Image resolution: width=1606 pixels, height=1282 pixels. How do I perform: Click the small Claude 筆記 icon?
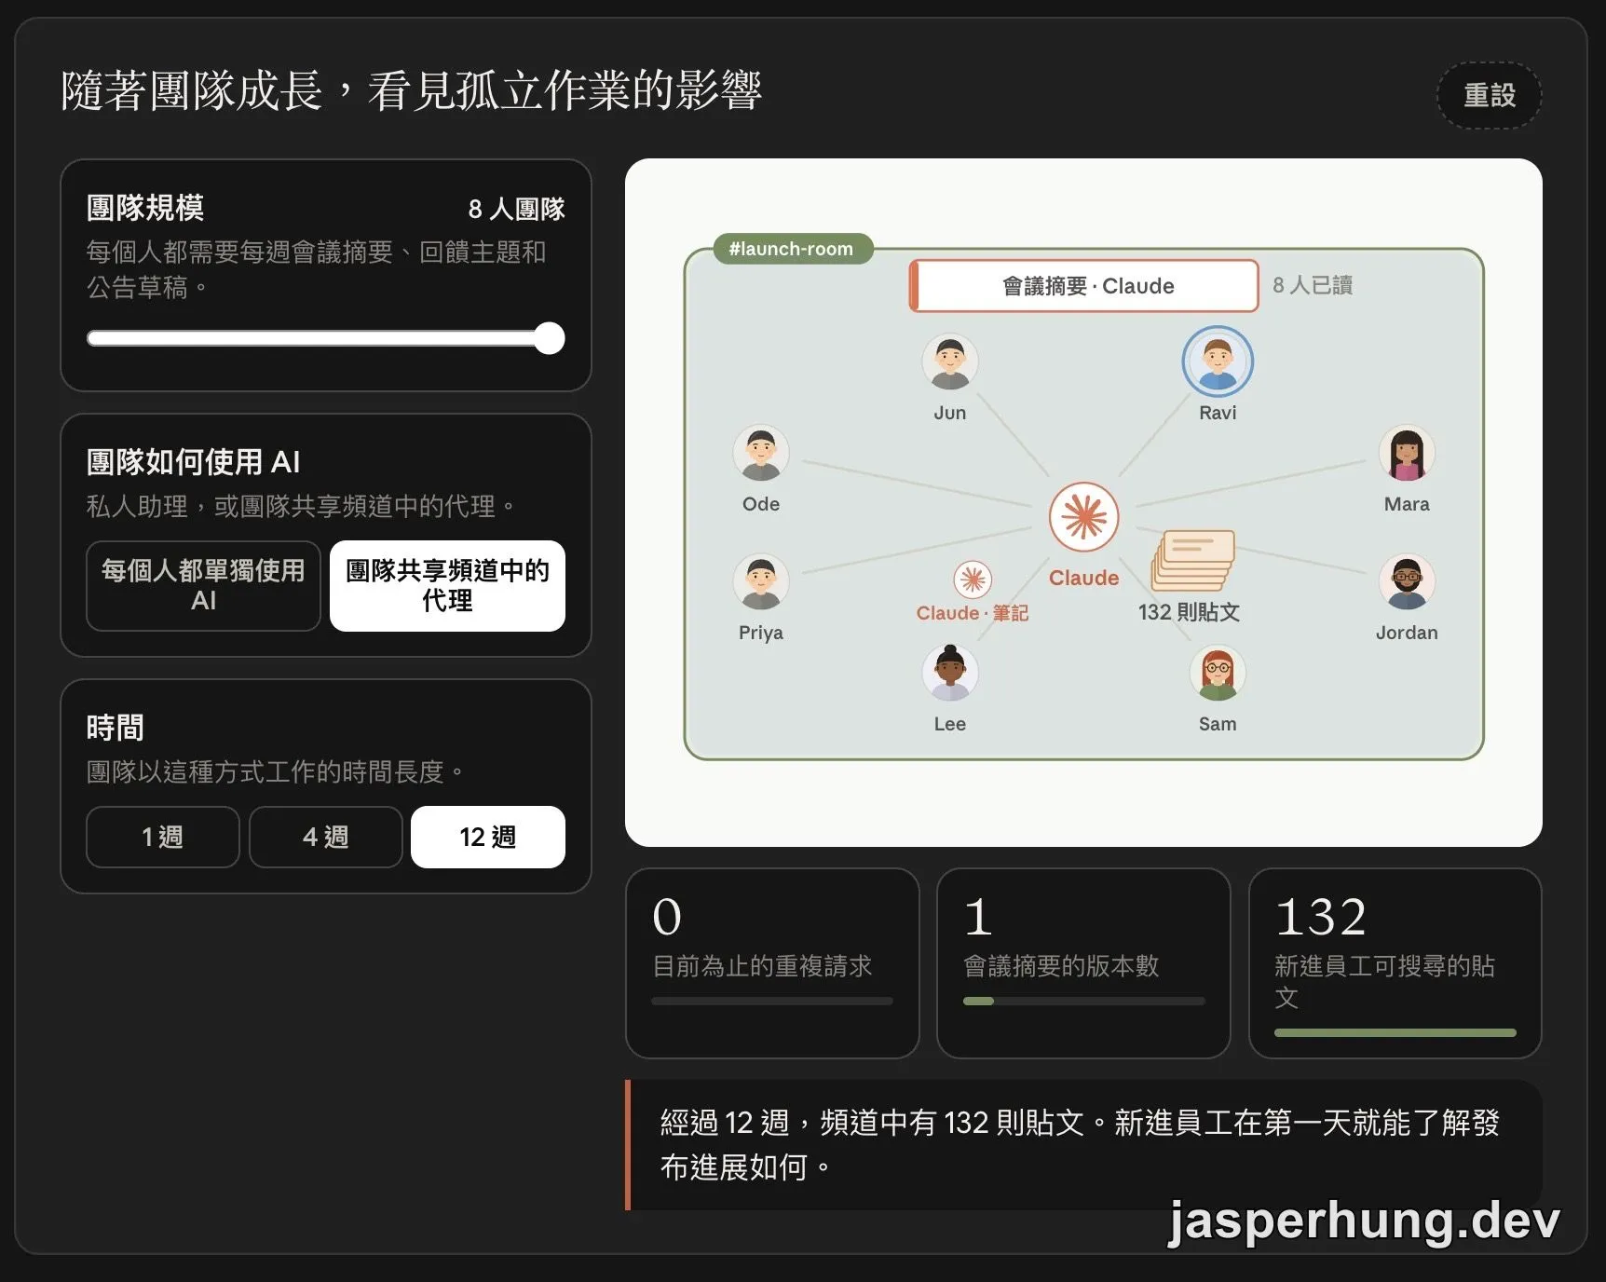click(x=973, y=580)
